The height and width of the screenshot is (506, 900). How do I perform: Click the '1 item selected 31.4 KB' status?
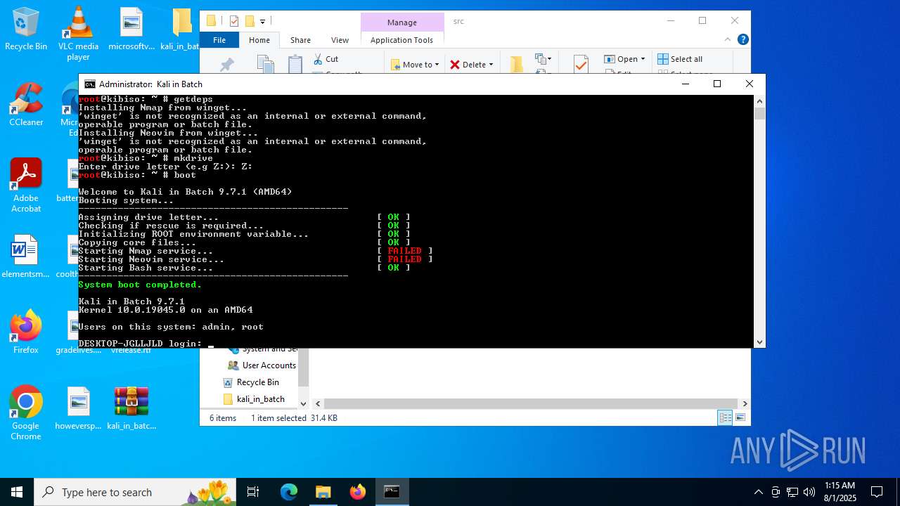pyautogui.click(x=294, y=418)
